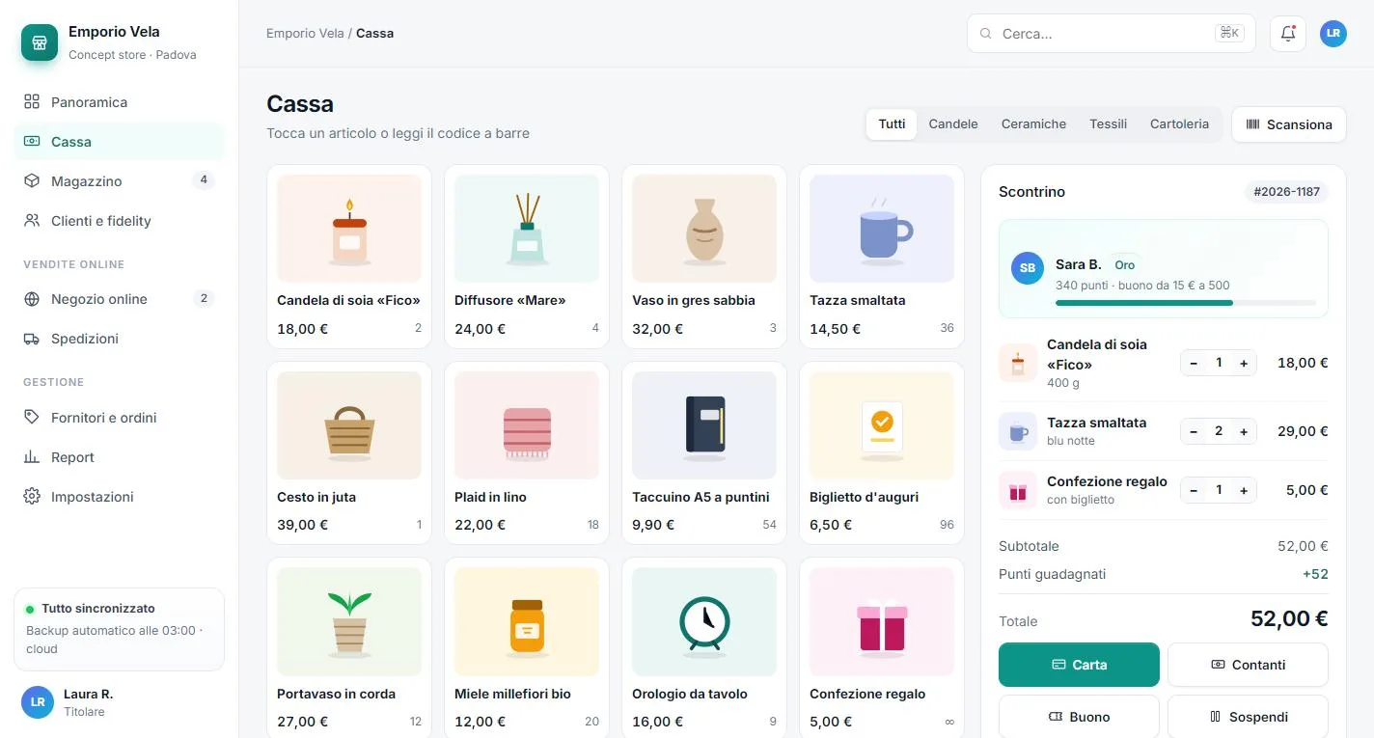This screenshot has width=1374, height=738.
Task: Click Sara B.'s SB avatar on the receipt
Action: coord(1027,267)
